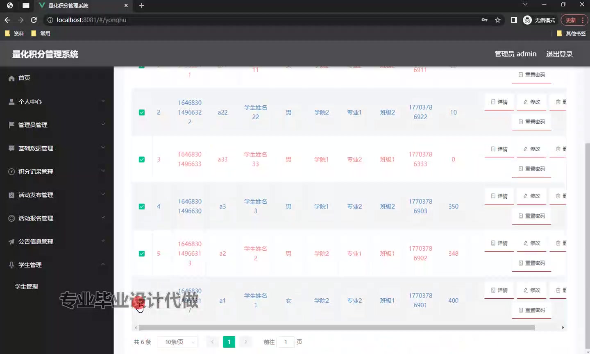The height and width of the screenshot is (354, 590).
Task: Collapse the 学生管理 sidebar section
Action: 41,265
